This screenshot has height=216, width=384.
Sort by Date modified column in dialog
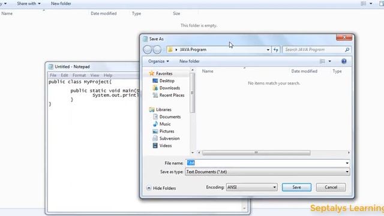(304, 71)
